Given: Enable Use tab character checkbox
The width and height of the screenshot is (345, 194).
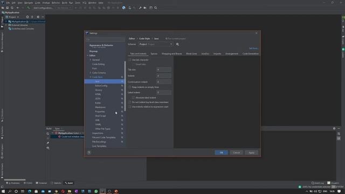Looking at the screenshot, I should click(129, 60).
